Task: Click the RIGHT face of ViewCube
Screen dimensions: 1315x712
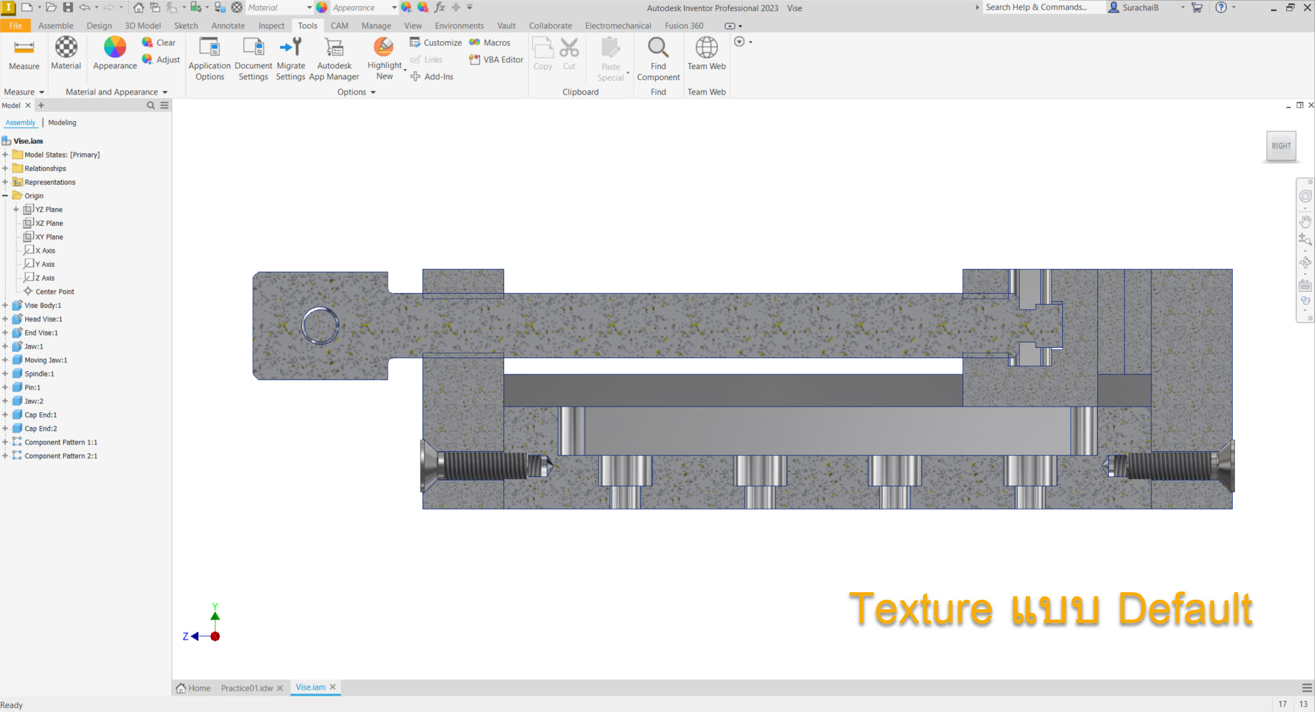Action: (1281, 146)
